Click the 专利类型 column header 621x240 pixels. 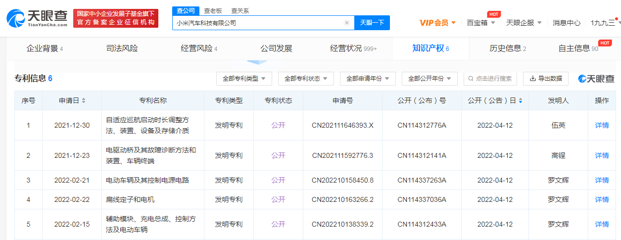pos(229,100)
